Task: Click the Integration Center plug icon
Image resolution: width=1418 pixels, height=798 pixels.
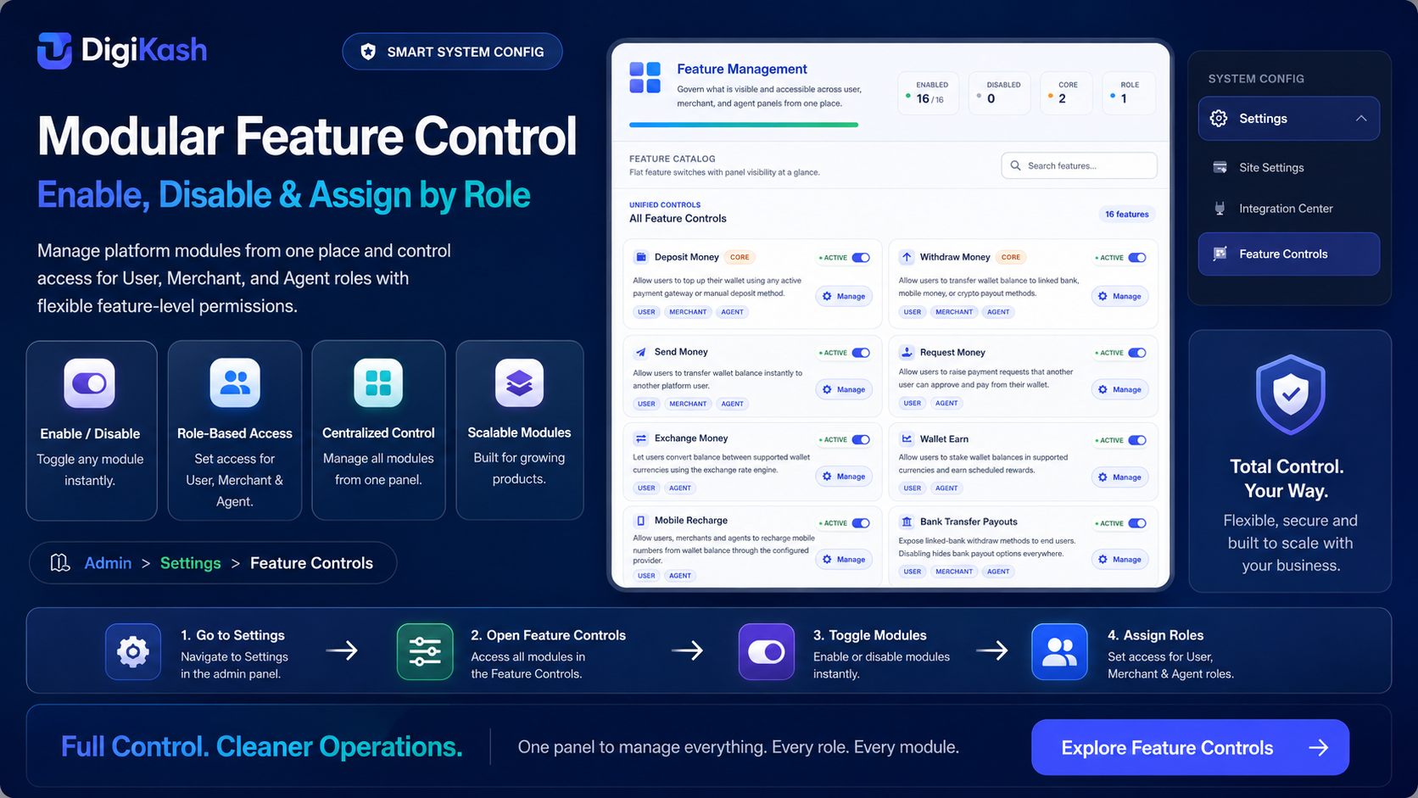Action: 1220,209
